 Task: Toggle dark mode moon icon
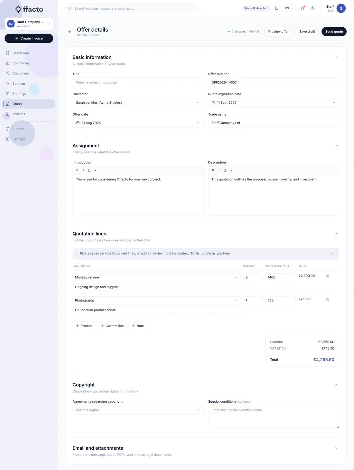coord(276,8)
